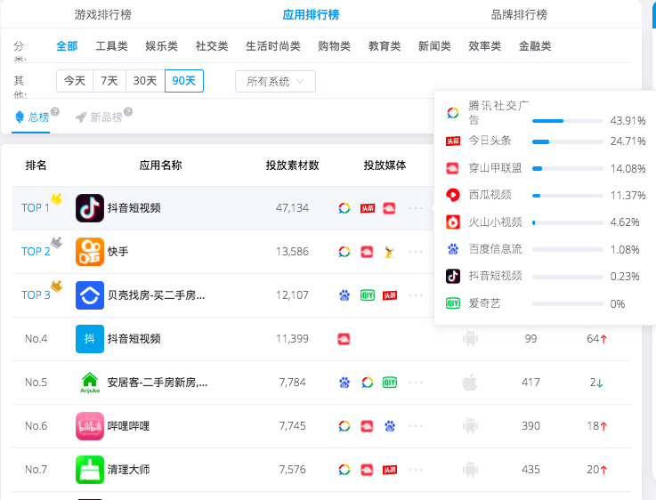
Task: Click Apple system icon in 安居客 row
Action: 470,382
